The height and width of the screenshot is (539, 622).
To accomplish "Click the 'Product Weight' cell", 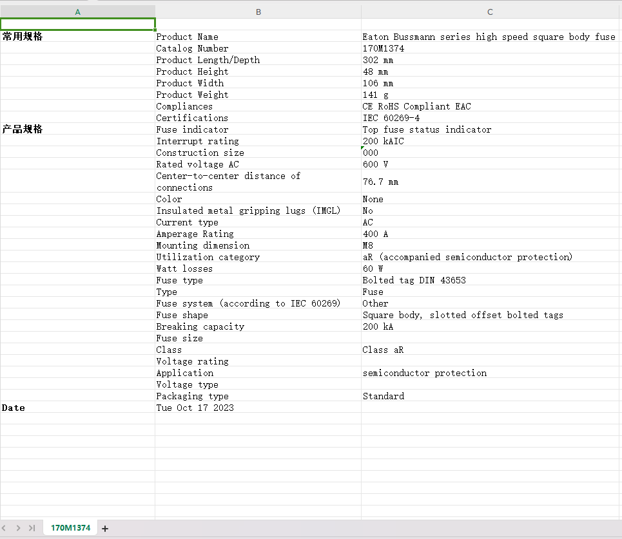I will [x=258, y=94].
